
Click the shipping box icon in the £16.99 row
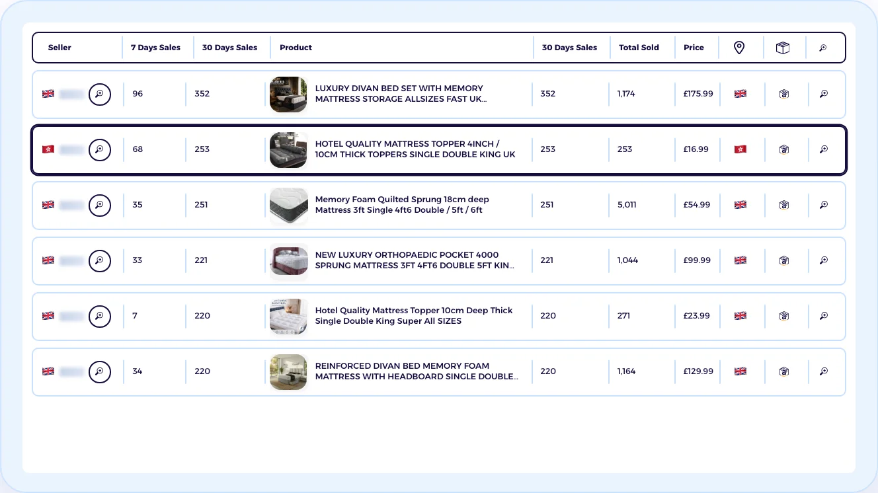click(784, 149)
